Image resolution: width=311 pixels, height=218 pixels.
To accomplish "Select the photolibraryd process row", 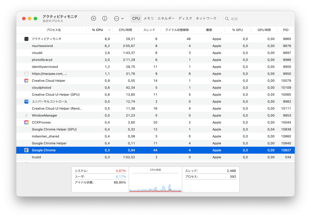I will point(155,60).
